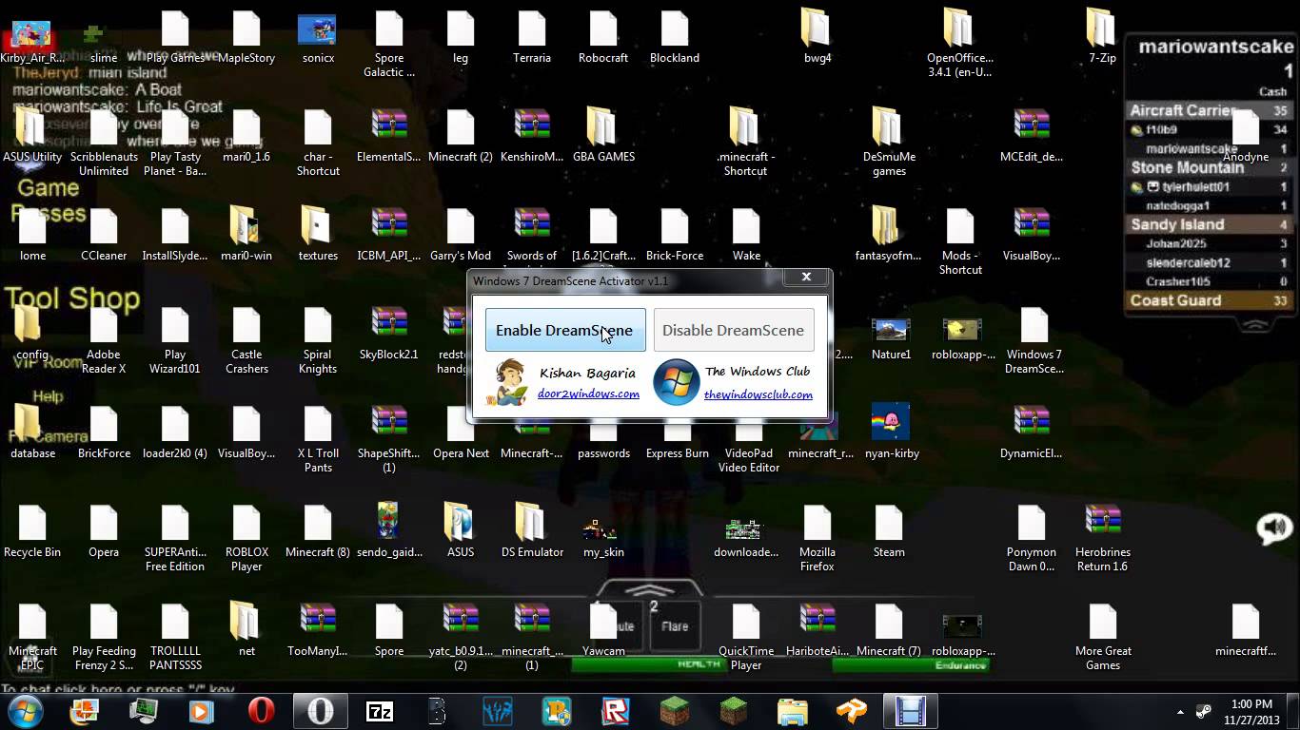Image resolution: width=1300 pixels, height=730 pixels.
Task: Select the Spiral Knights icon
Action: [x=318, y=340]
